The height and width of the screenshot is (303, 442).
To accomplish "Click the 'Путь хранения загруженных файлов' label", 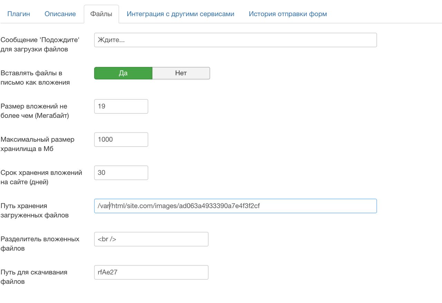I will point(35,211).
